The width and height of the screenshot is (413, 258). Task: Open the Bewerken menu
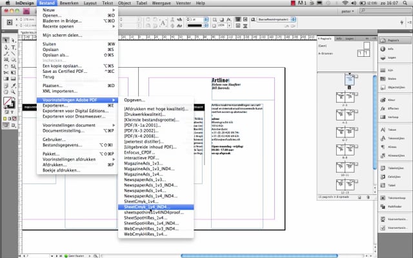[69, 3]
